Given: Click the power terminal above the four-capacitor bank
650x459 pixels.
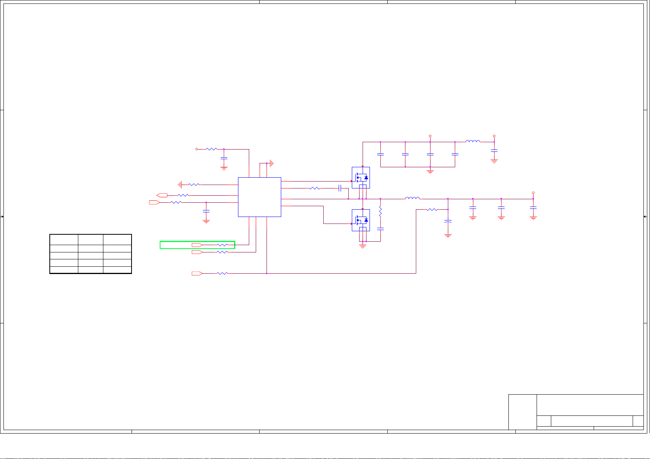Looking at the screenshot, I should point(430,136).
